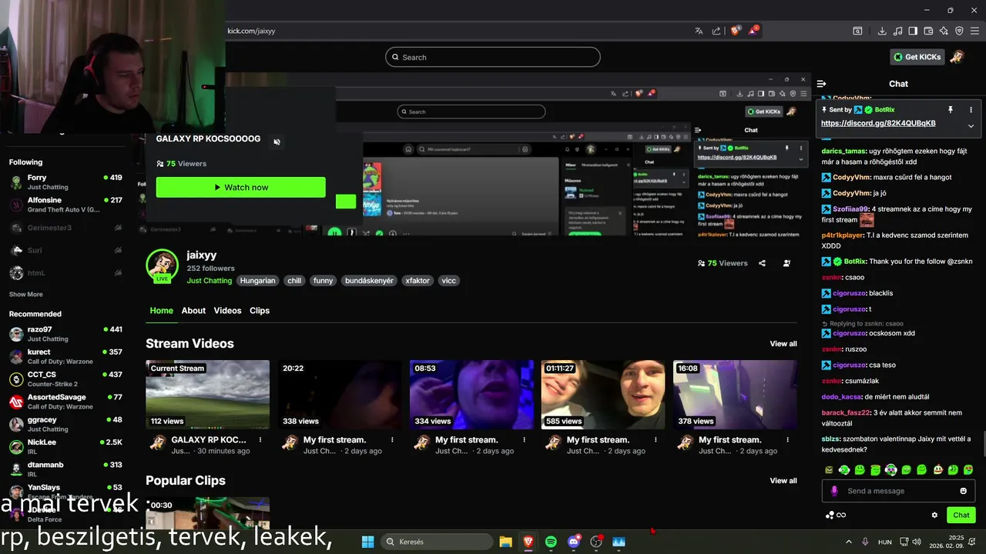The width and height of the screenshot is (986, 554).
Task: Open razo97 recommended channel
Action: click(65, 334)
